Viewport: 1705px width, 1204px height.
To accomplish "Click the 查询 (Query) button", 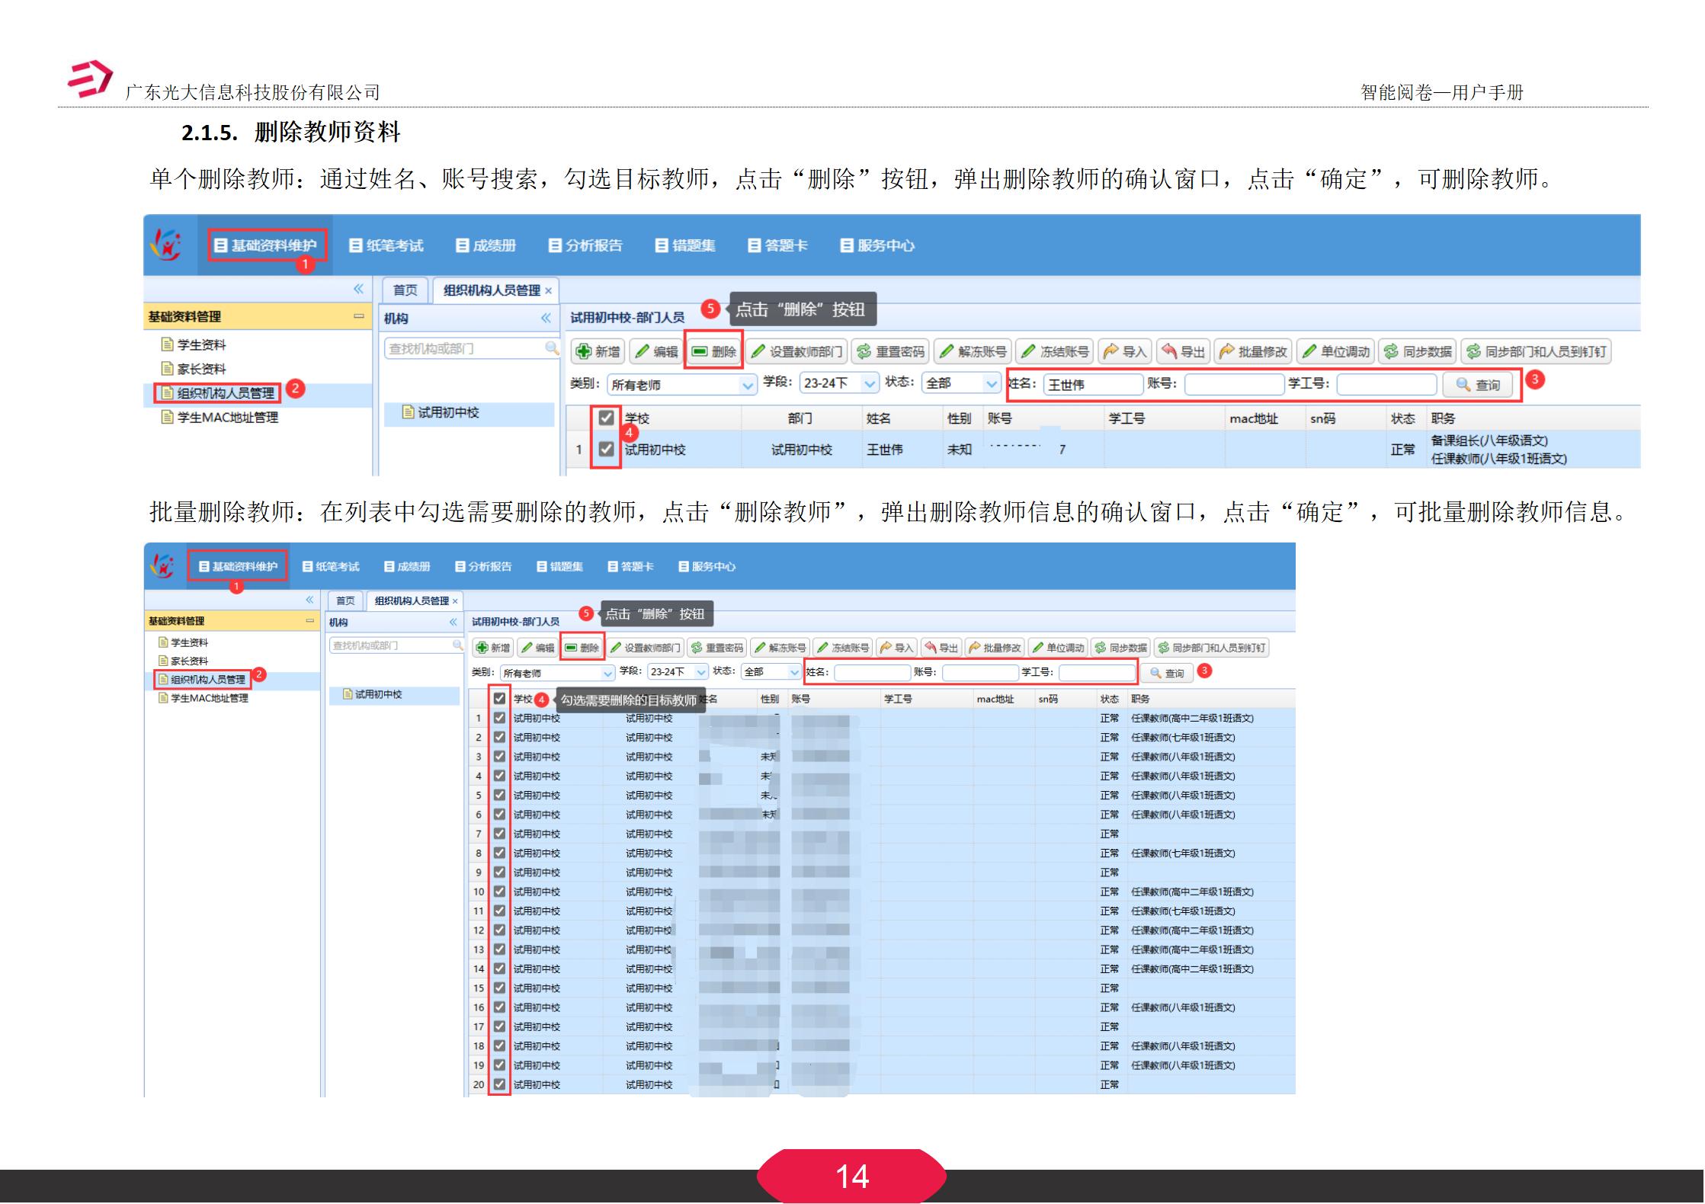I will tap(1479, 386).
